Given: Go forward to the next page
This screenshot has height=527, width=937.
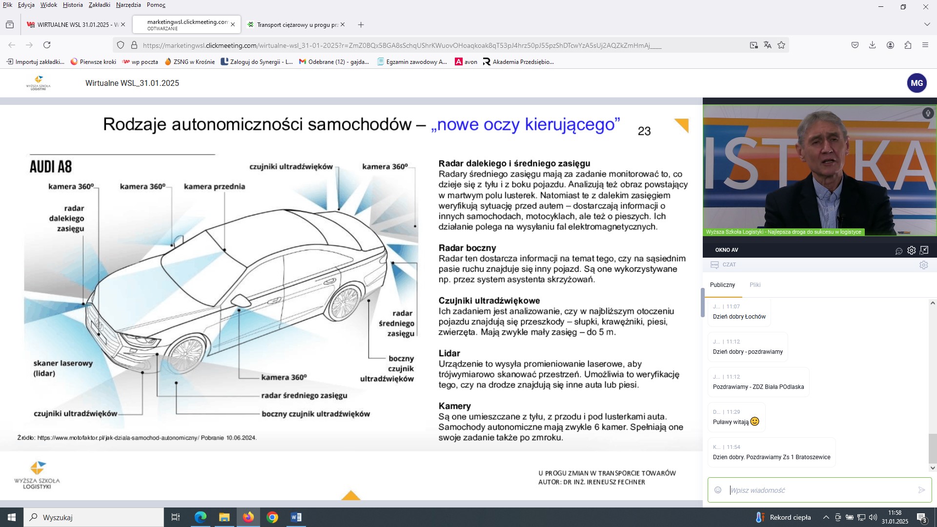Looking at the screenshot, I should (29, 45).
